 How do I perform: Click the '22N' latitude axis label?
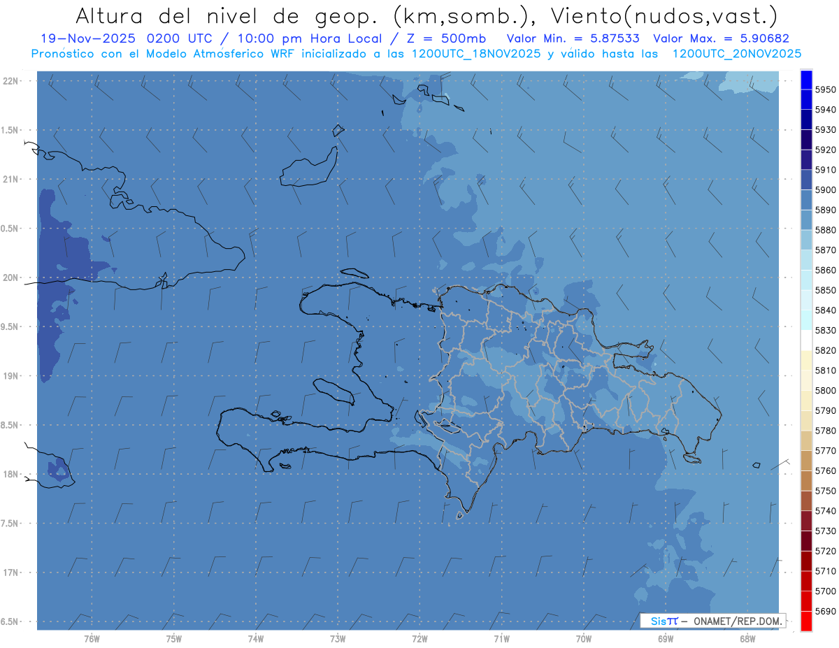coord(10,81)
